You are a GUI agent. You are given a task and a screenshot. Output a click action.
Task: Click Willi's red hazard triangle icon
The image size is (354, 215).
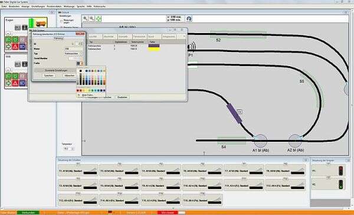point(15,83)
